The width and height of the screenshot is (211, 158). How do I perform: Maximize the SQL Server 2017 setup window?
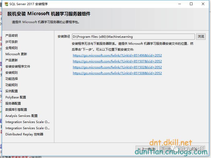191,4
